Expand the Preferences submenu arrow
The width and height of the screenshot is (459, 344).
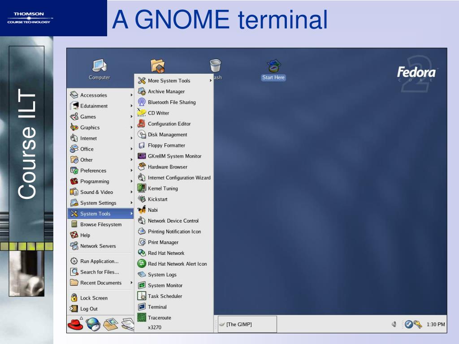pyautogui.click(x=131, y=171)
